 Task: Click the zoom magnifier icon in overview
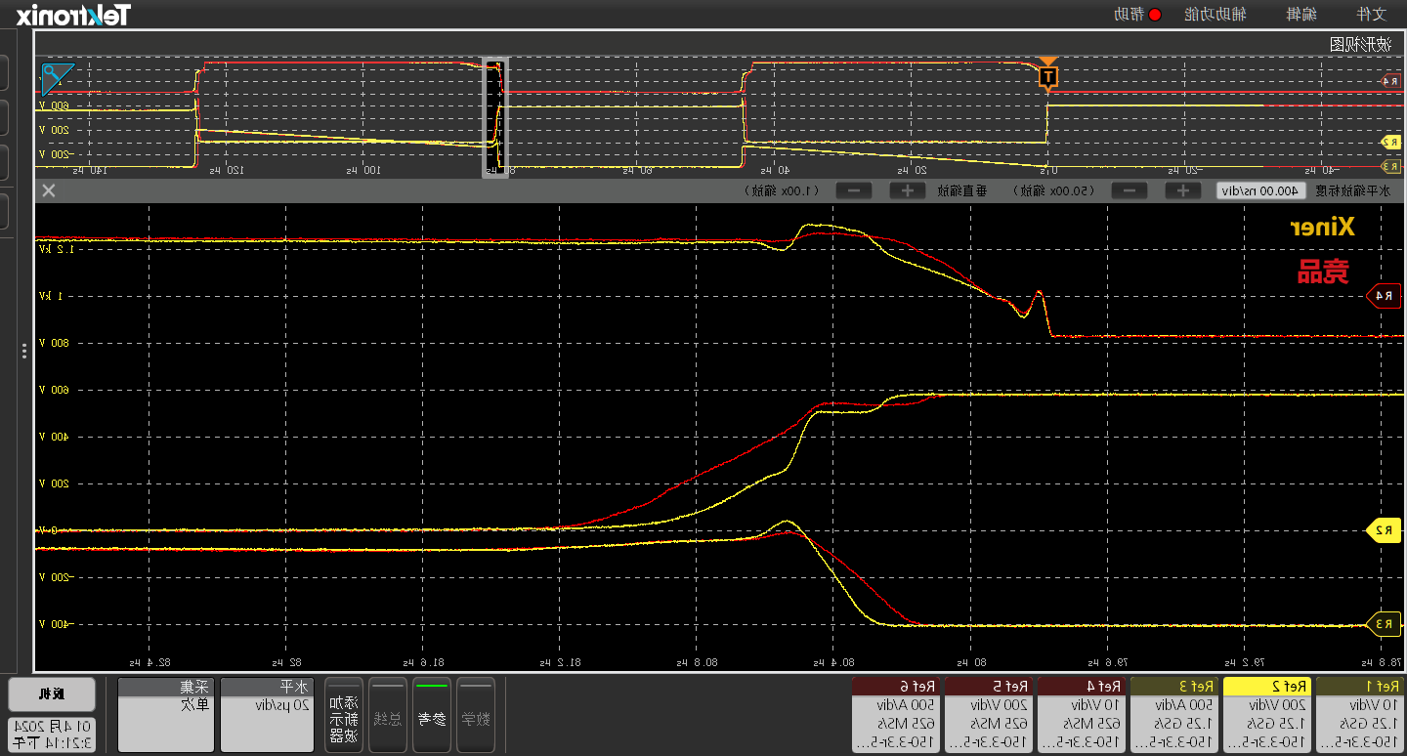pos(58,78)
